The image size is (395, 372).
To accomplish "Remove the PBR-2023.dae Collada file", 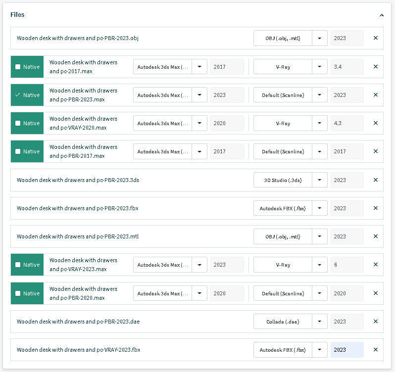I will (x=375, y=322).
